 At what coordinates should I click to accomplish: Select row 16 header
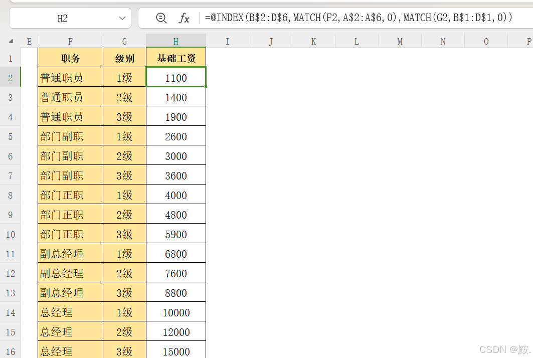tap(10, 350)
